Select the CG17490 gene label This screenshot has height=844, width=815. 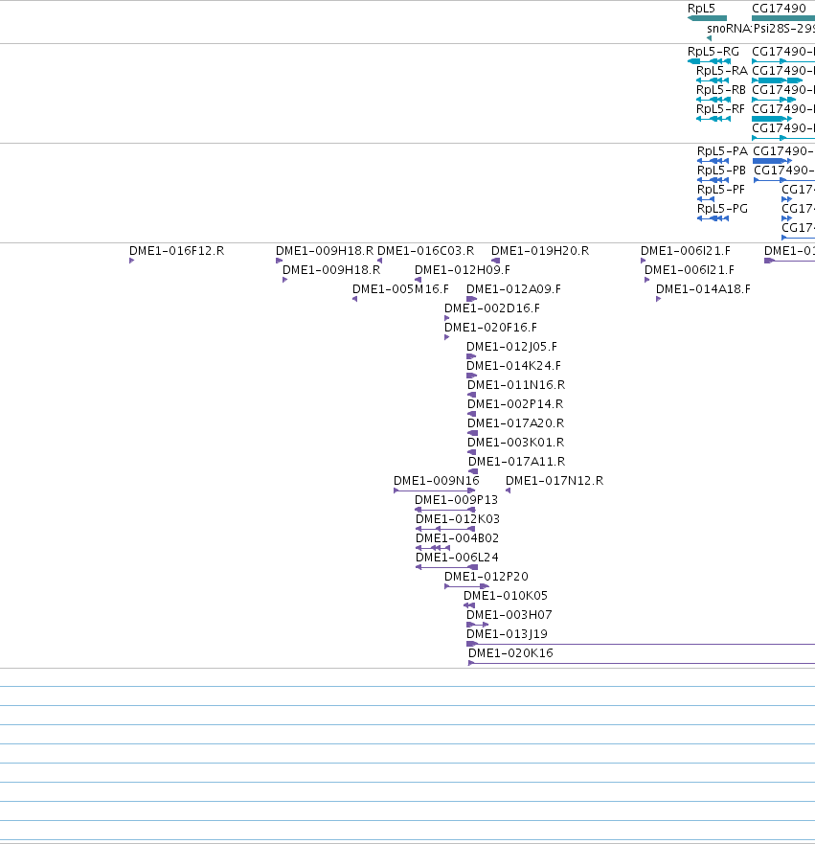(x=779, y=9)
